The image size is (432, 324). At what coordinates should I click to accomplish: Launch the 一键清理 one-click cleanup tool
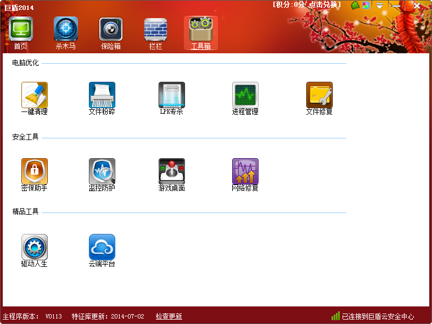coord(35,99)
